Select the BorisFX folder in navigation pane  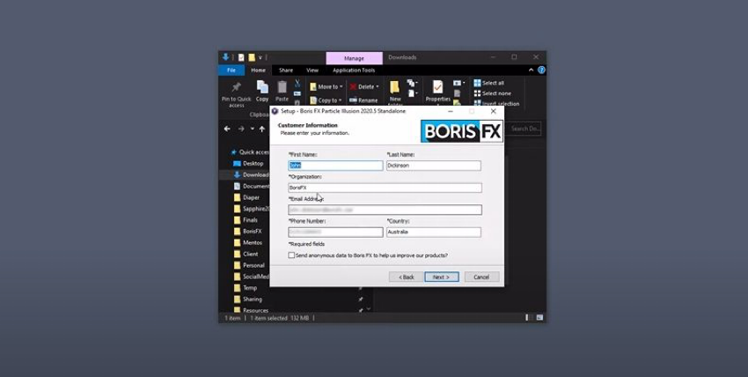click(x=247, y=231)
